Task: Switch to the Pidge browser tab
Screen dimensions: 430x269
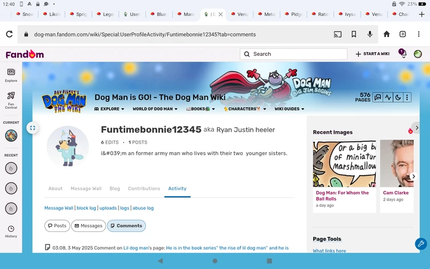Action: (x=293, y=14)
